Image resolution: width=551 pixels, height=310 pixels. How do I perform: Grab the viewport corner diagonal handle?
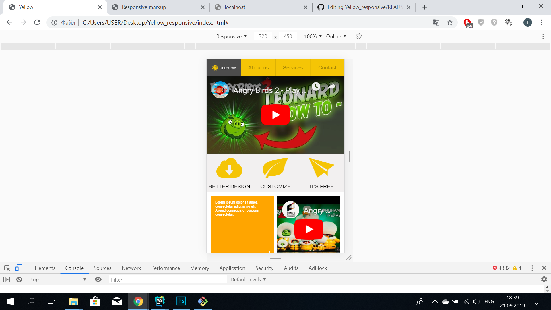click(349, 258)
